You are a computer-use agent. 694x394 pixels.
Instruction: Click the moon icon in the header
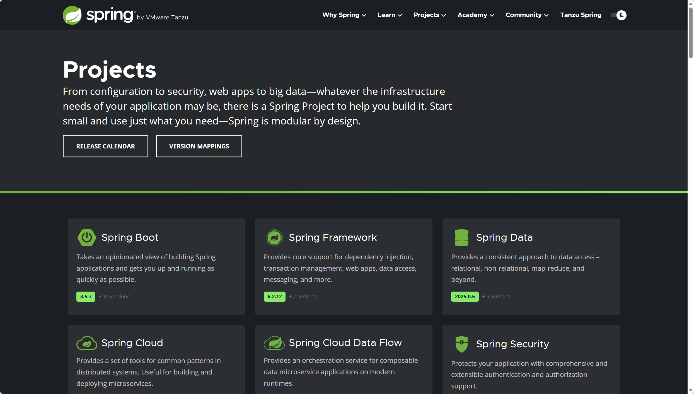click(x=622, y=15)
